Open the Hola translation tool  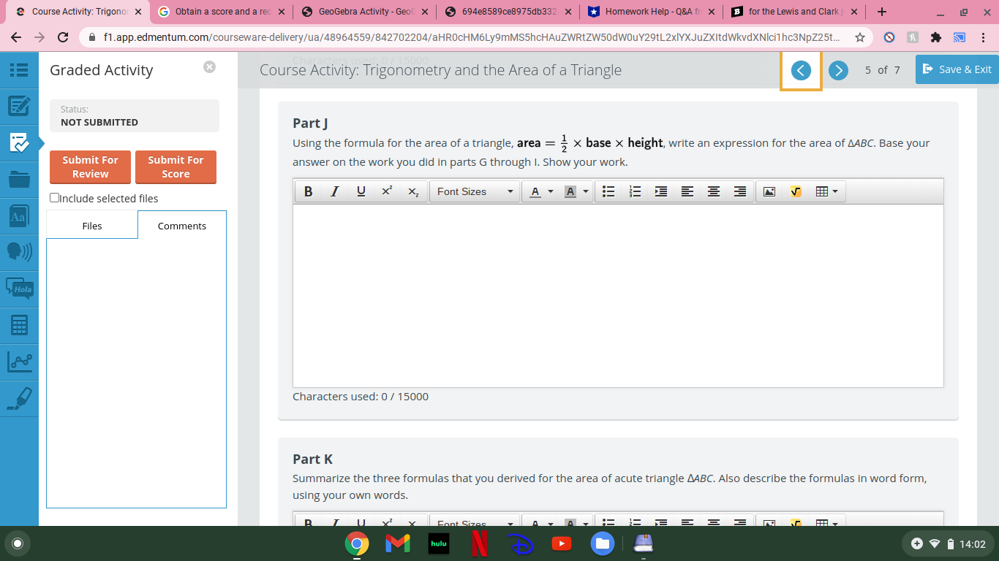(18, 289)
